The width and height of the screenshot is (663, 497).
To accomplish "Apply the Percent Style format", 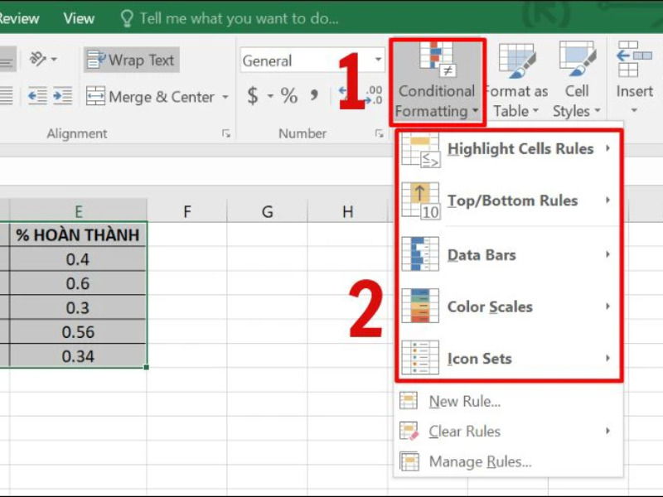I will pos(288,95).
